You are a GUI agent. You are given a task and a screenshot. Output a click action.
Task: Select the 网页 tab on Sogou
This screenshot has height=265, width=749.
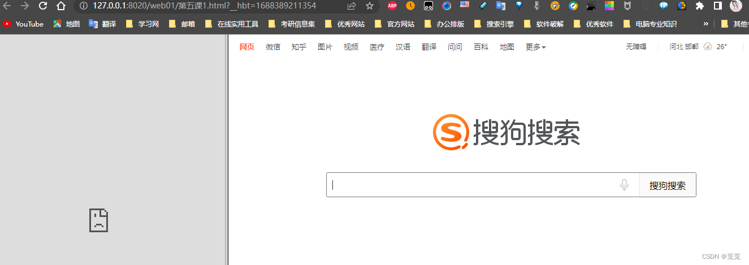(247, 47)
